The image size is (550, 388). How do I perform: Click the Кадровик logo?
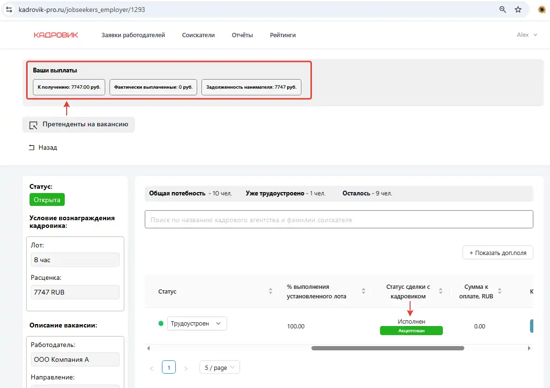pos(56,35)
